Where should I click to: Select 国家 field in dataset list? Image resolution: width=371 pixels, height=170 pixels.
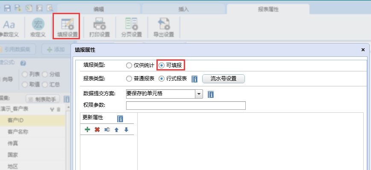pos(32,155)
